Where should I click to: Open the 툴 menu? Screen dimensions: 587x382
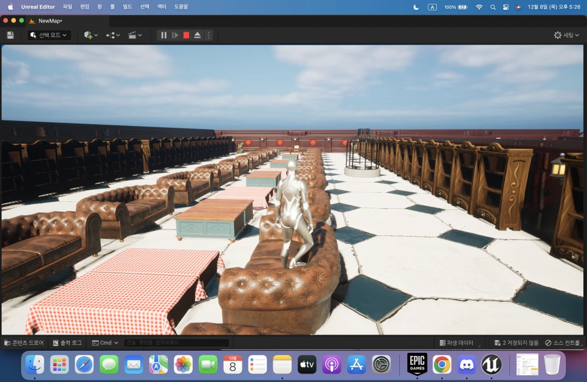[112, 7]
